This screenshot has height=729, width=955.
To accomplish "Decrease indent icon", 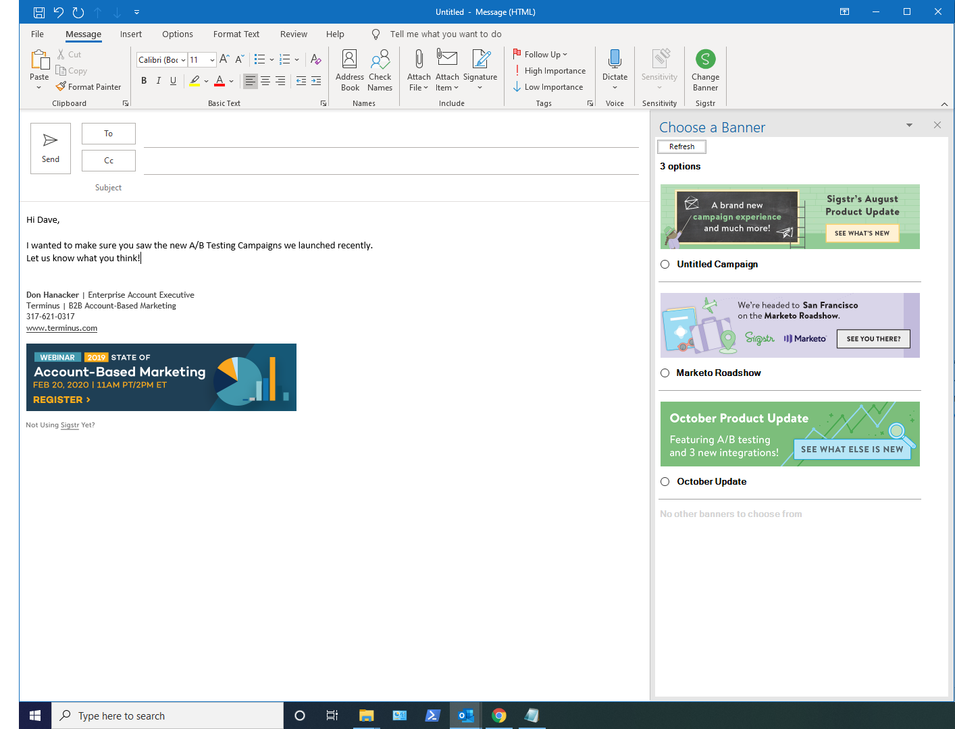I will tap(301, 81).
